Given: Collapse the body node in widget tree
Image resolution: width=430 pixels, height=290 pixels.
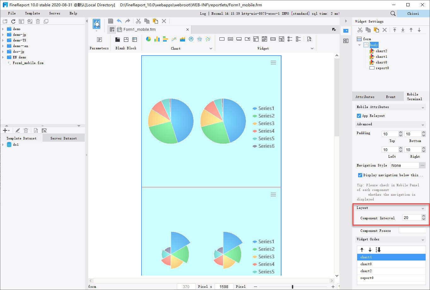Looking at the screenshot, I should pyautogui.click(x=359, y=45).
